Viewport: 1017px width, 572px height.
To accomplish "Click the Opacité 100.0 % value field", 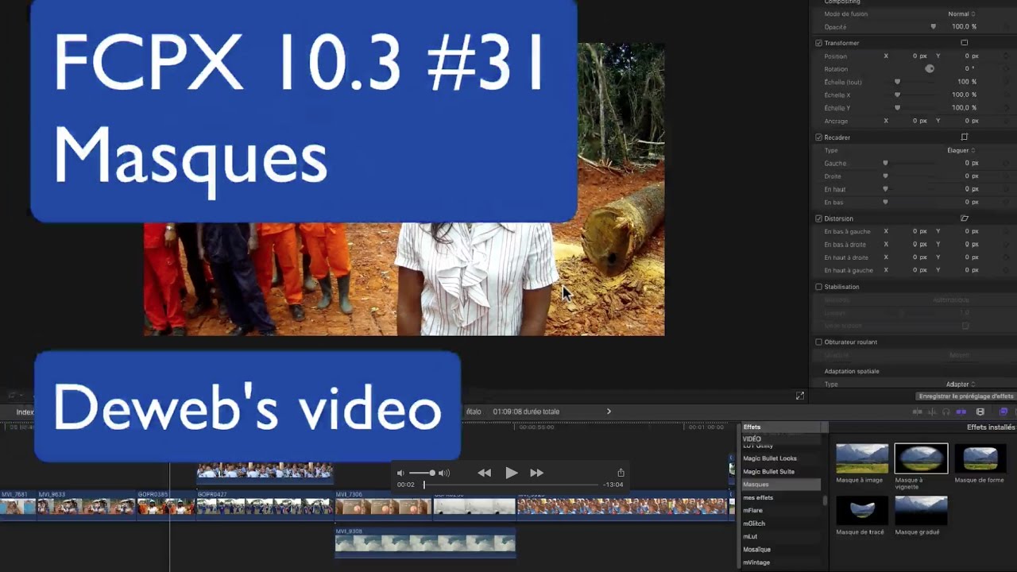I will point(964,27).
